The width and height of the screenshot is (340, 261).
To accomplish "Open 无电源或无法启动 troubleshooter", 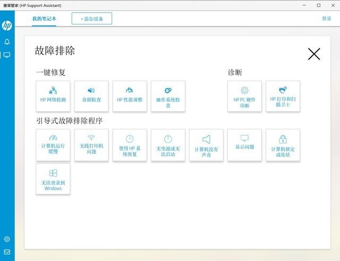I will pos(168,145).
